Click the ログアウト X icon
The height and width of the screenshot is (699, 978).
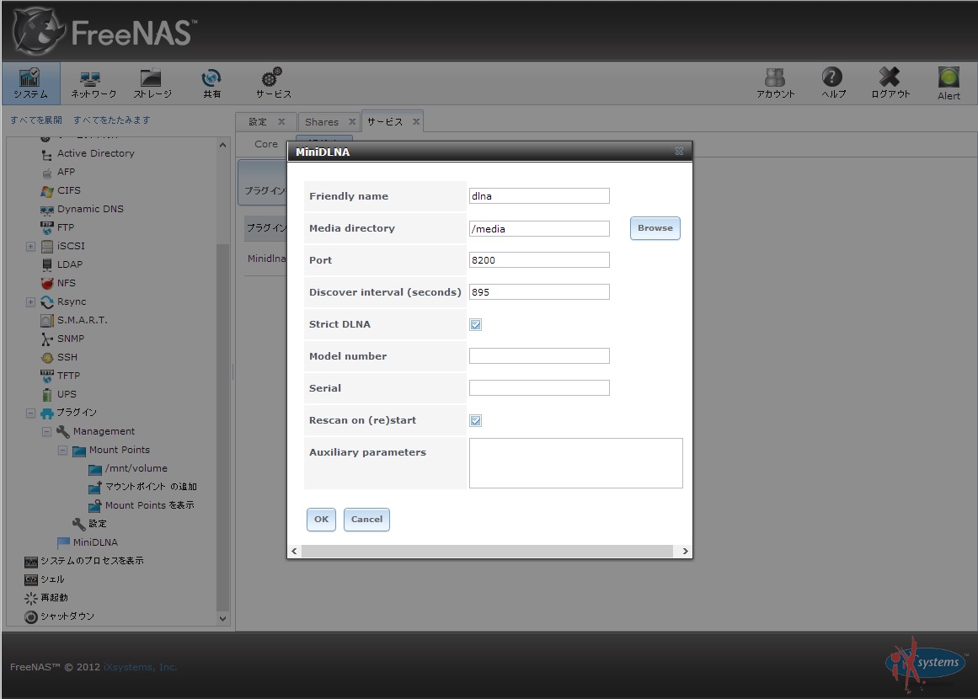click(890, 83)
